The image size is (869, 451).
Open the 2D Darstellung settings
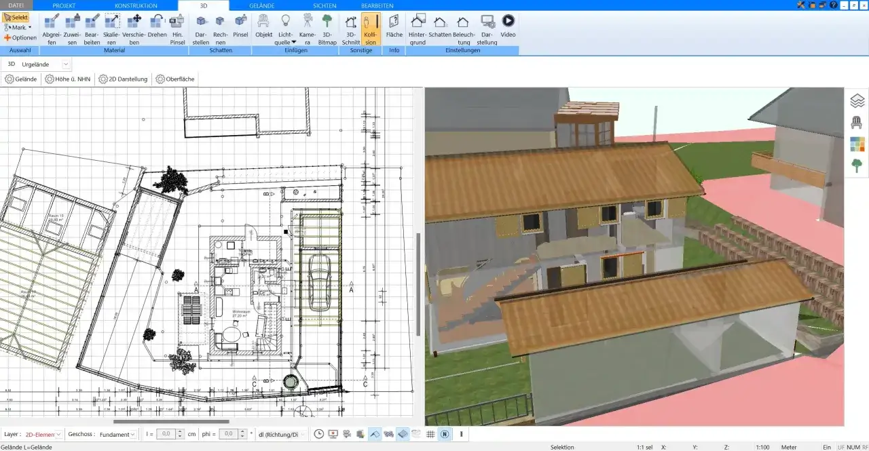123,79
